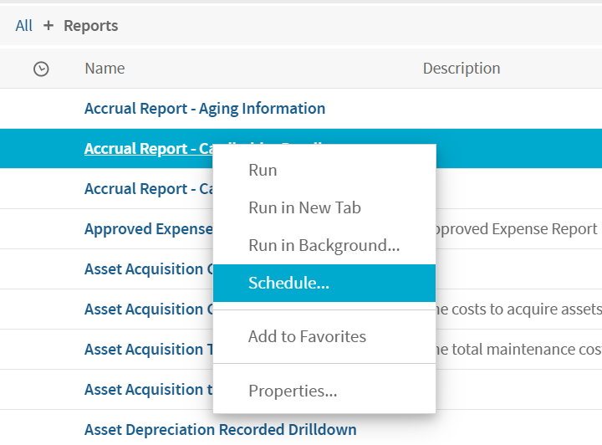Click the third Accrual Report row link
Screen dimensions: 602x445
(x=147, y=189)
